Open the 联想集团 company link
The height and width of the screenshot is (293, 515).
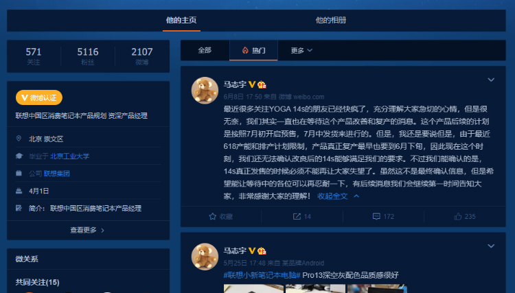[56, 174]
